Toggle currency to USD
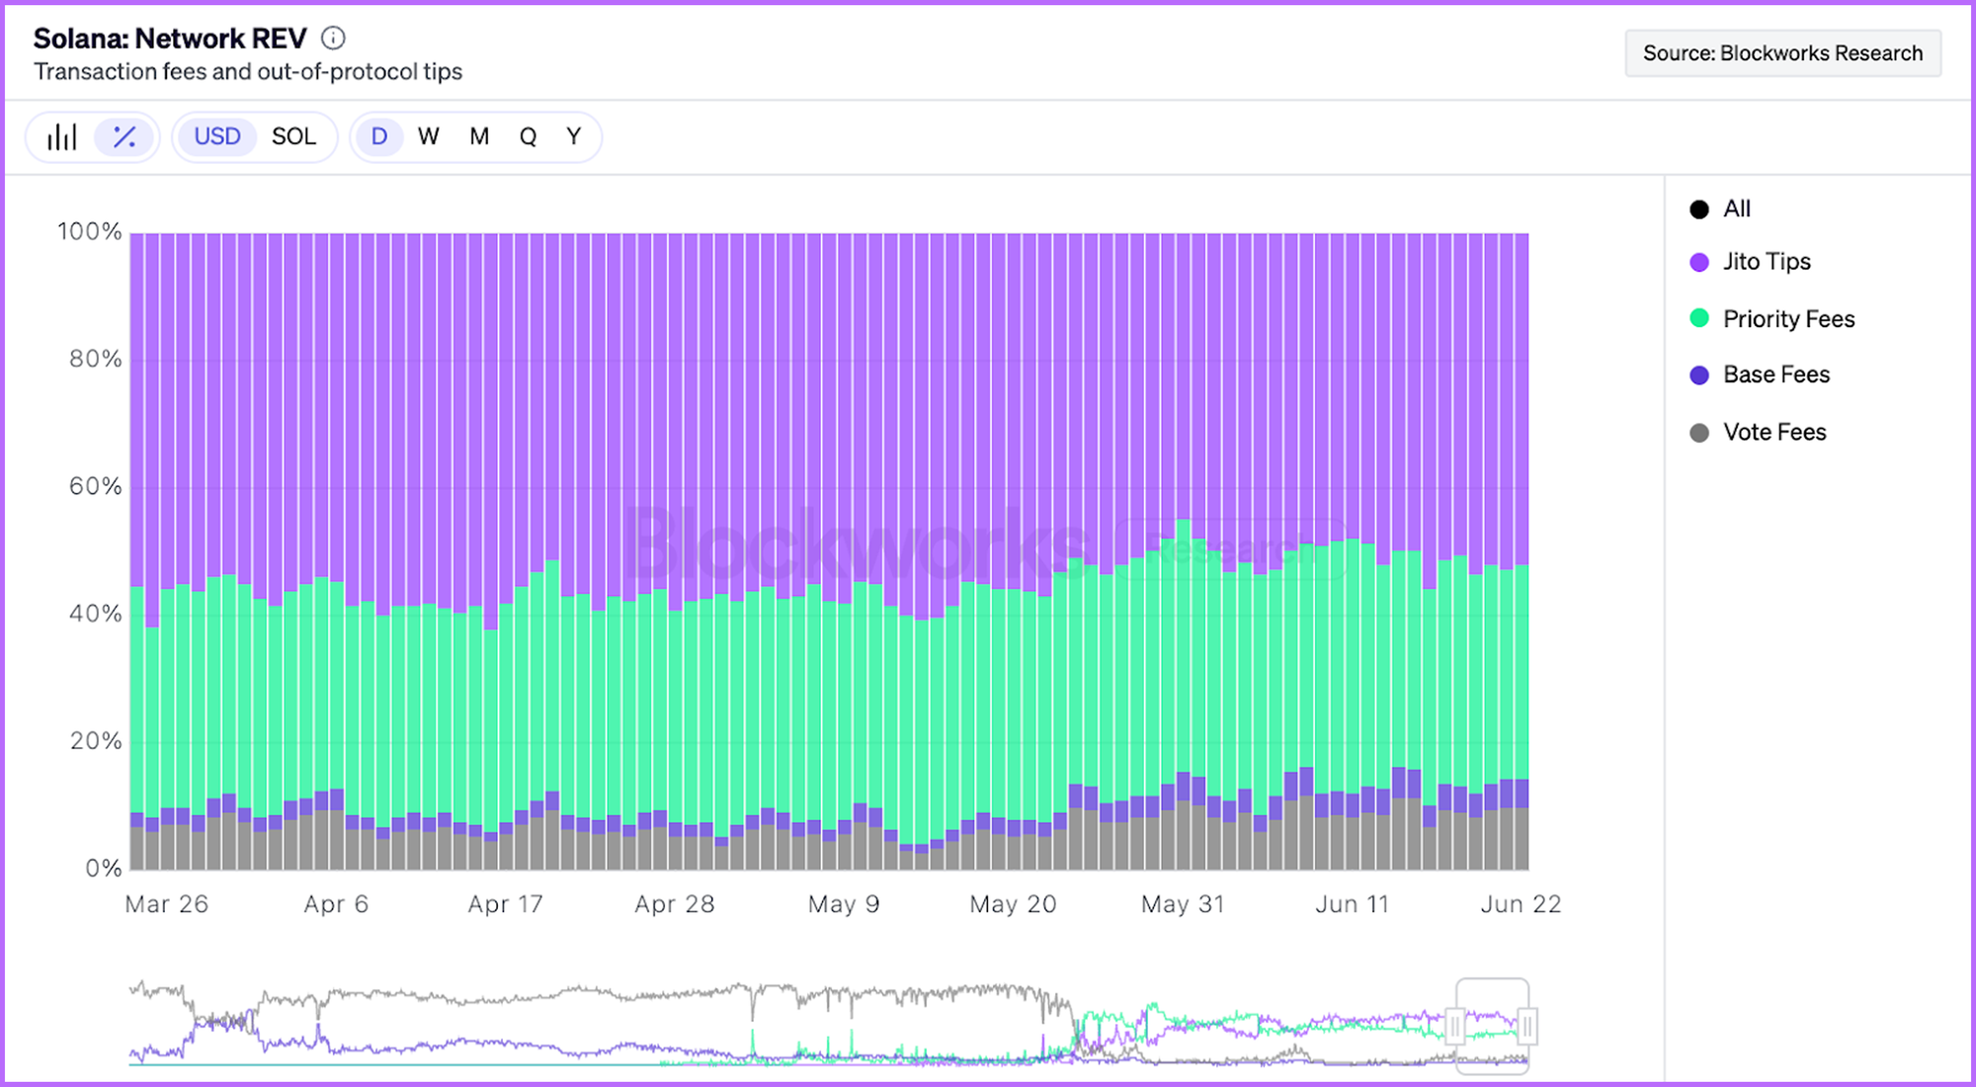Image resolution: width=1976 pixels, height=1087 pixels. [216, 136]
